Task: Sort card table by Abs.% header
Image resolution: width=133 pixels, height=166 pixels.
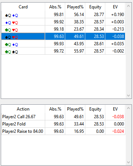Action: [x=55, y=7]
